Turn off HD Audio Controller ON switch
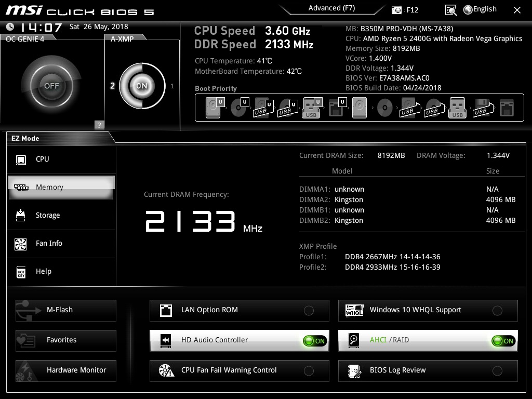Image resolution: width=532 pixels, height=399 pixels. coord(315,341)
